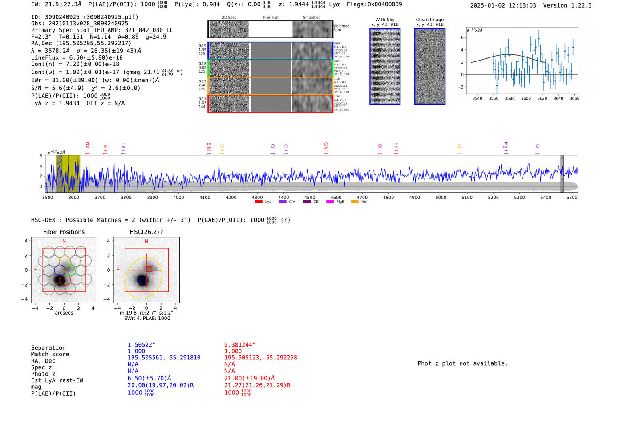Click the Est LyA rest-EW row label
The width and height of the screenshot is (623, 424).
click(x=57, y=380)
